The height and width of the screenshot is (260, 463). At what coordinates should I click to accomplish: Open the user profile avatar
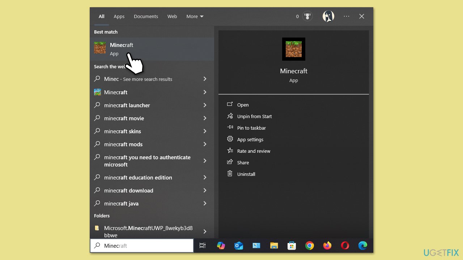point(328,16)
